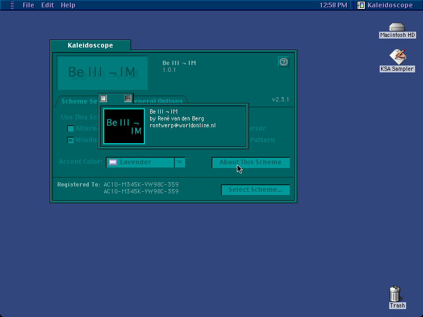Open the Help menu
This screenshot has width=423, height=317.
coord(68,5)
